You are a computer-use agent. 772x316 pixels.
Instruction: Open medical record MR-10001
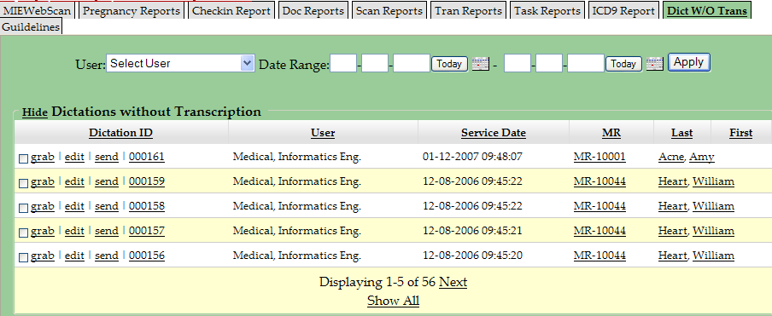(599, 157)
